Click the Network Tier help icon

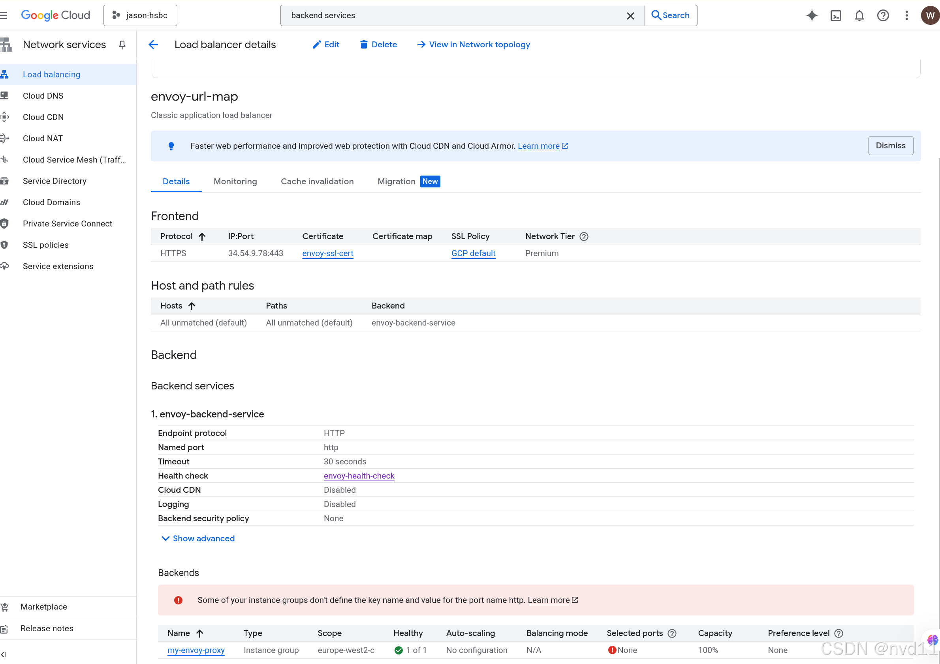point(584,236)
